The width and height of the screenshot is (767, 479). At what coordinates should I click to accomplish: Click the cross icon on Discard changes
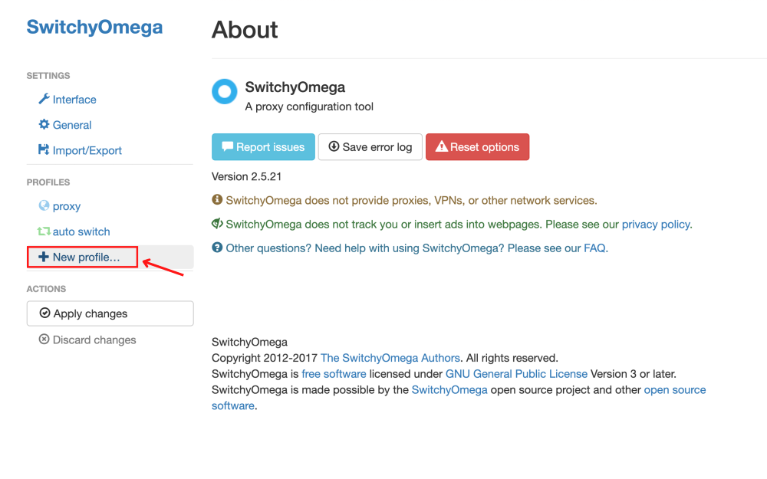point(44,340)
